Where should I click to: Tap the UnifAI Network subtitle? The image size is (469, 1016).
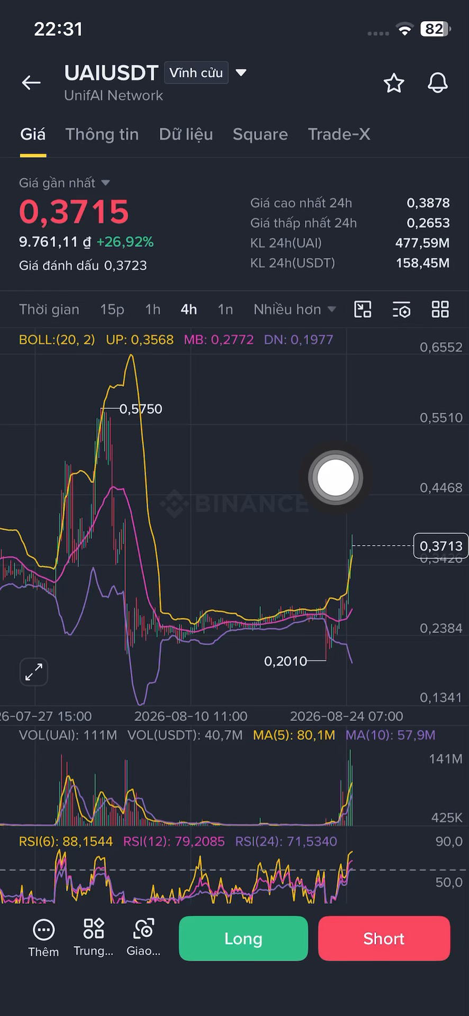pos(113,96)
